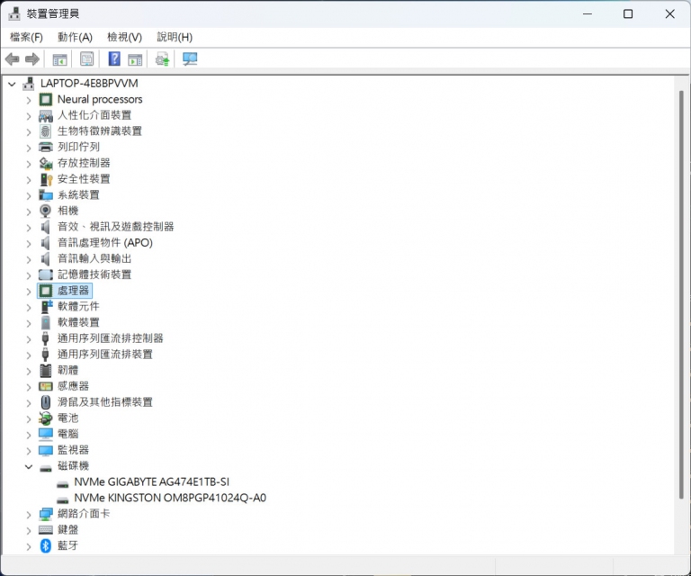Expand the Neural processors category
The image size is (691, 576).
(x=29, y=101)
